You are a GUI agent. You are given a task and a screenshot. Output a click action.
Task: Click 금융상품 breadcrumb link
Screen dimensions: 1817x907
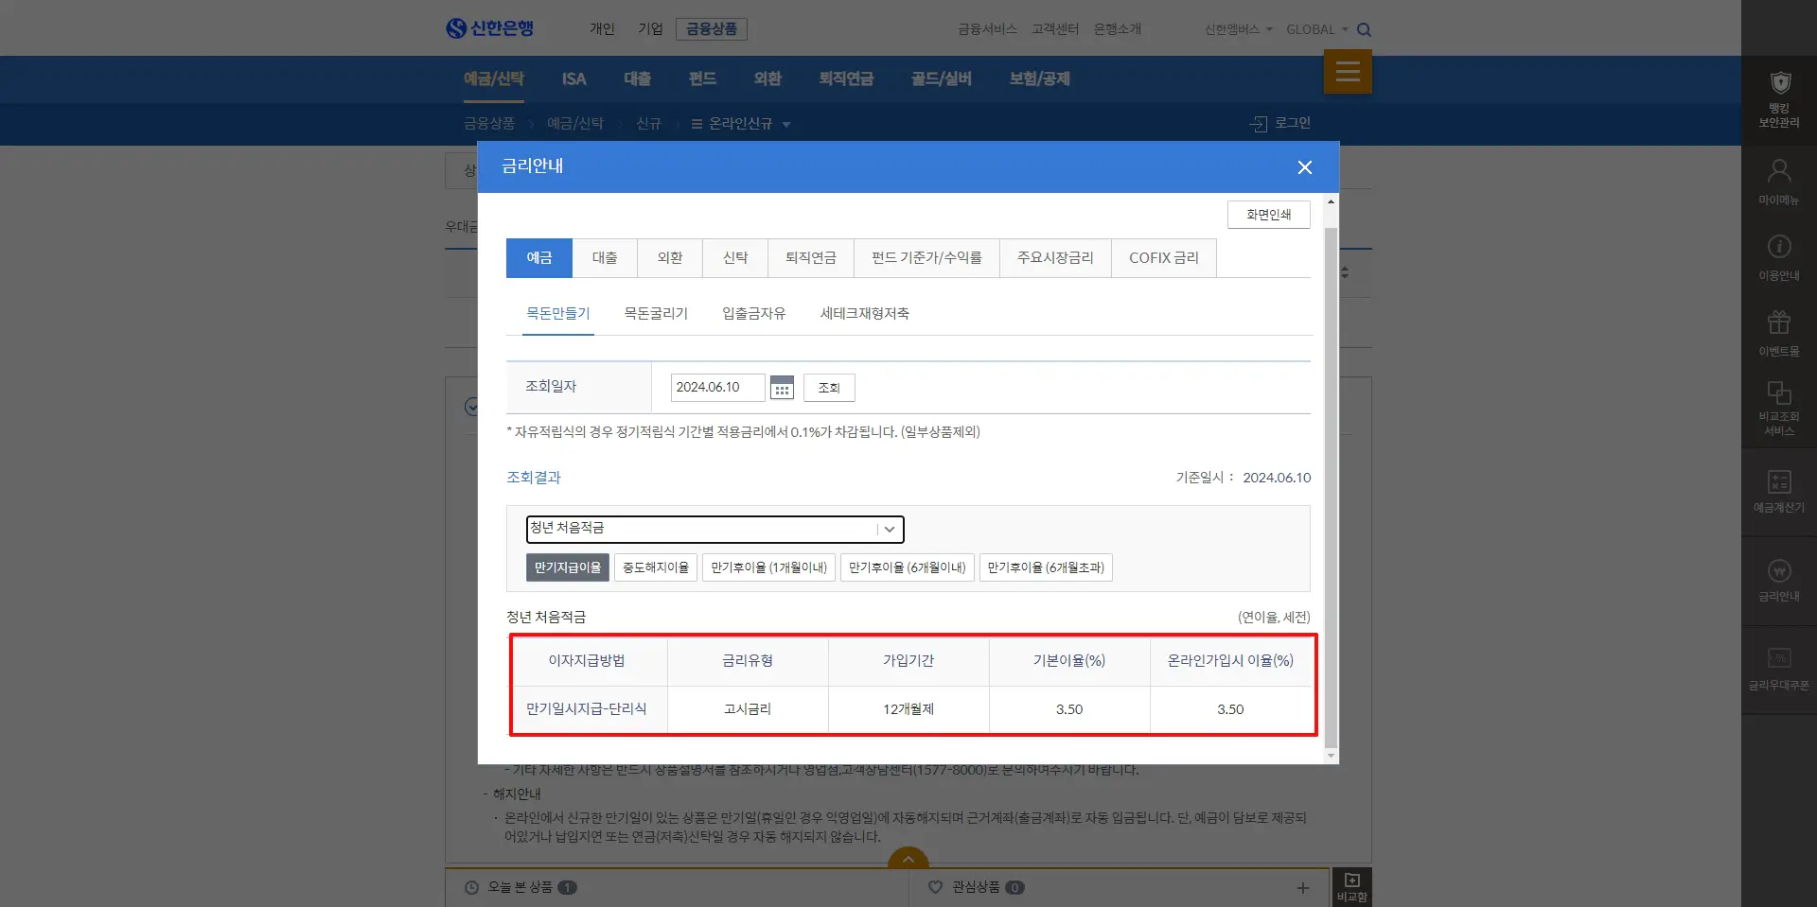coord(489,124)
